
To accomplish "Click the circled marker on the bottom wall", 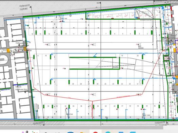I will (x=107, y=118).
